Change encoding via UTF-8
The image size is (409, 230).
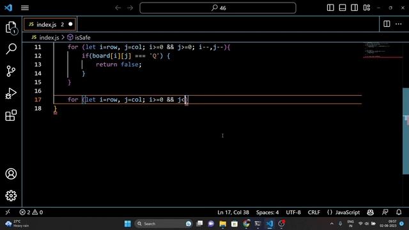pyautogui.click(x=293, y=212)
